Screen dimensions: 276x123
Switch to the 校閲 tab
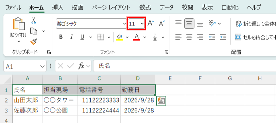tap(188, 7)
